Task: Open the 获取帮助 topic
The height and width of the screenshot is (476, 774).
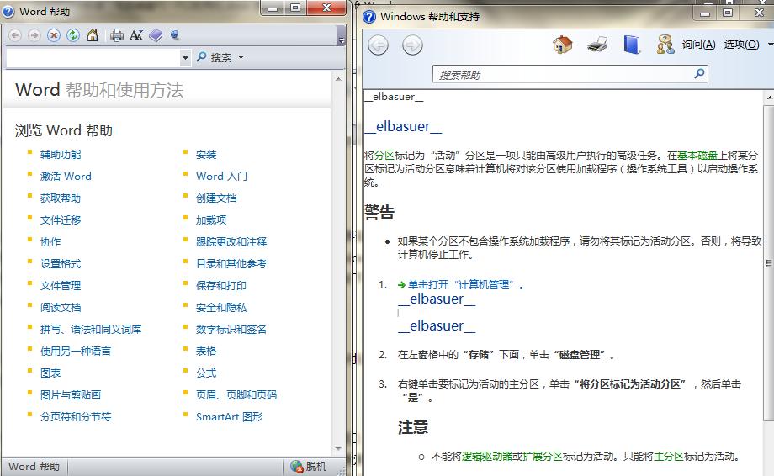Action: click(61, 198)
